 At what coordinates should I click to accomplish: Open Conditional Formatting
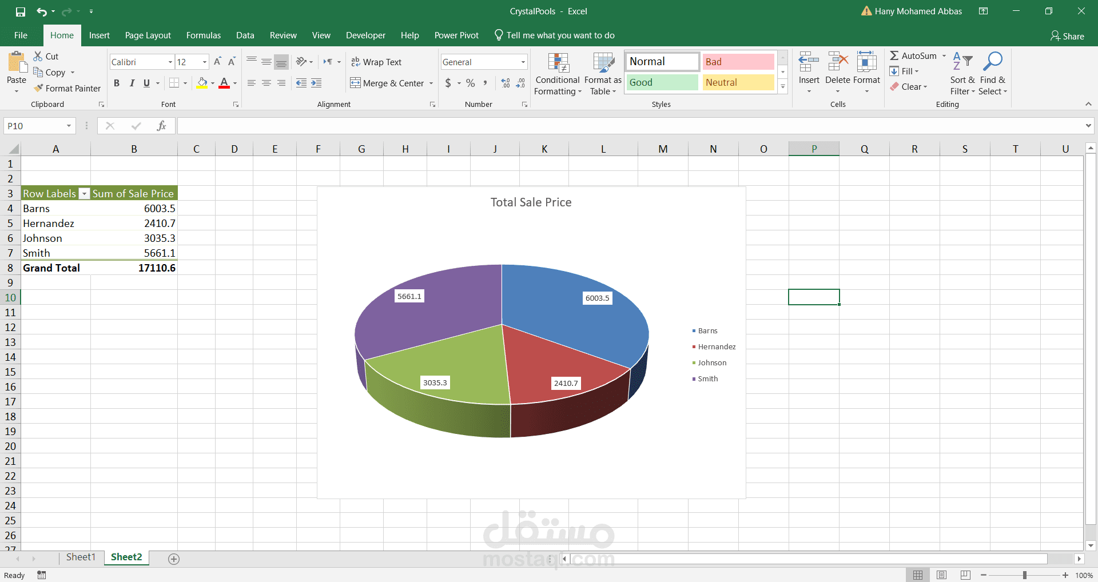click(x=557, y=74)
